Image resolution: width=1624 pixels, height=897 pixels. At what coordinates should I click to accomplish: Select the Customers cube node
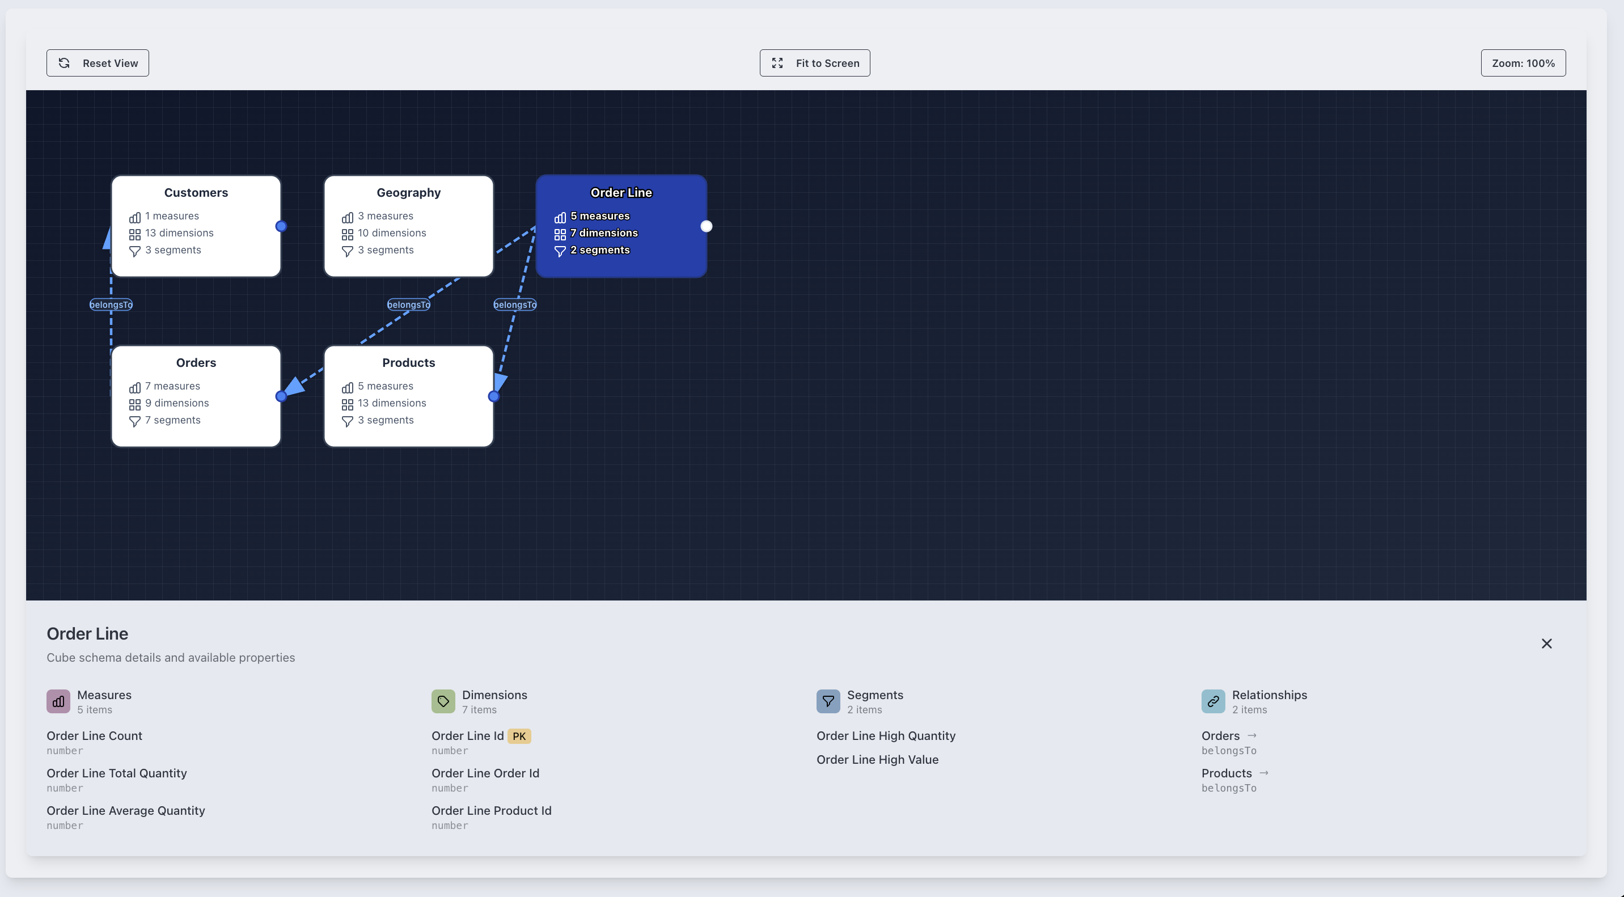tap(196, 226)
